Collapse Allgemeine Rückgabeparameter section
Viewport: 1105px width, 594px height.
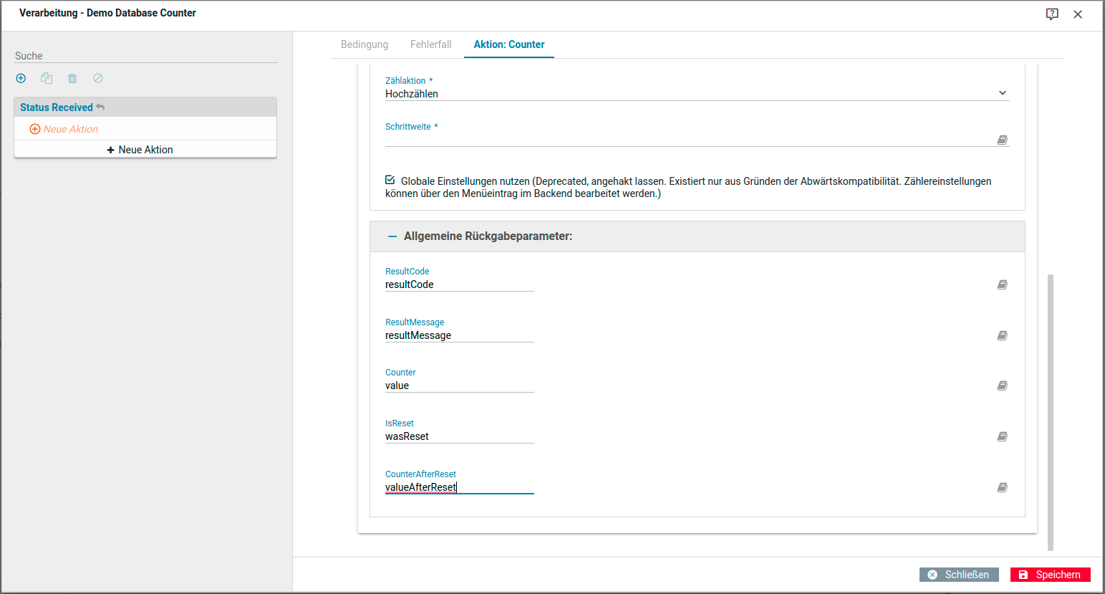coord(392,236)
